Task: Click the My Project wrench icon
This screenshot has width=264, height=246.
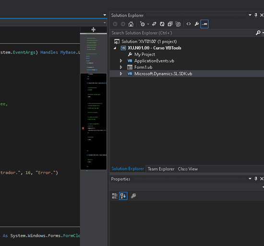Action: click(x=130, y=54)
